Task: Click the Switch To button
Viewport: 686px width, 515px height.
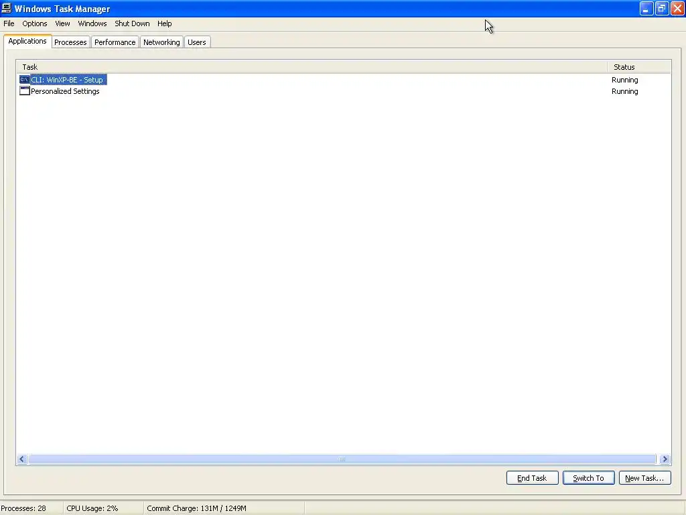Action: pos(588,477)
